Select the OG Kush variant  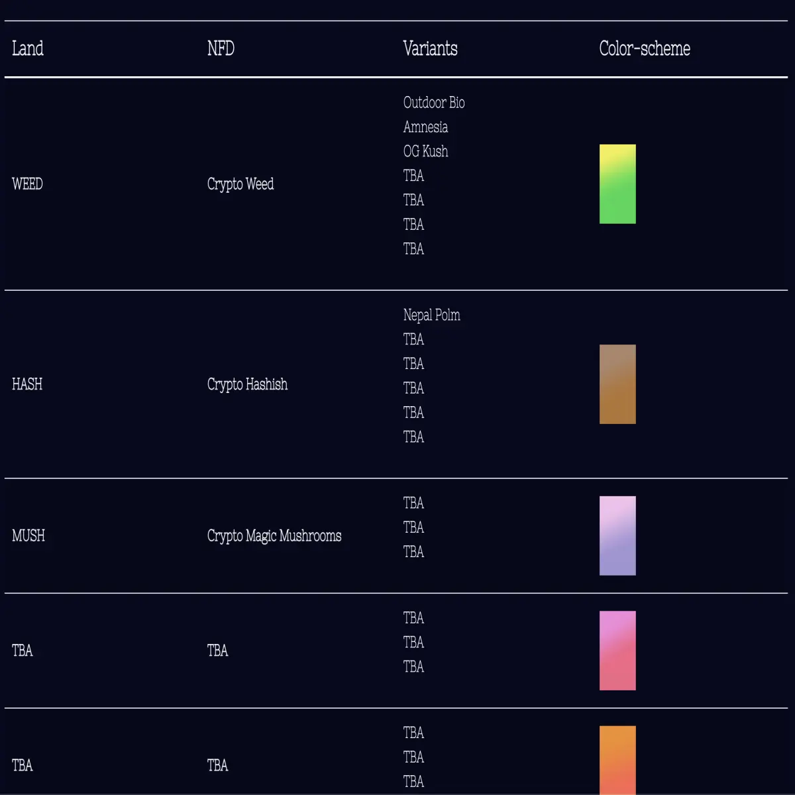click(x=425, y=152)
